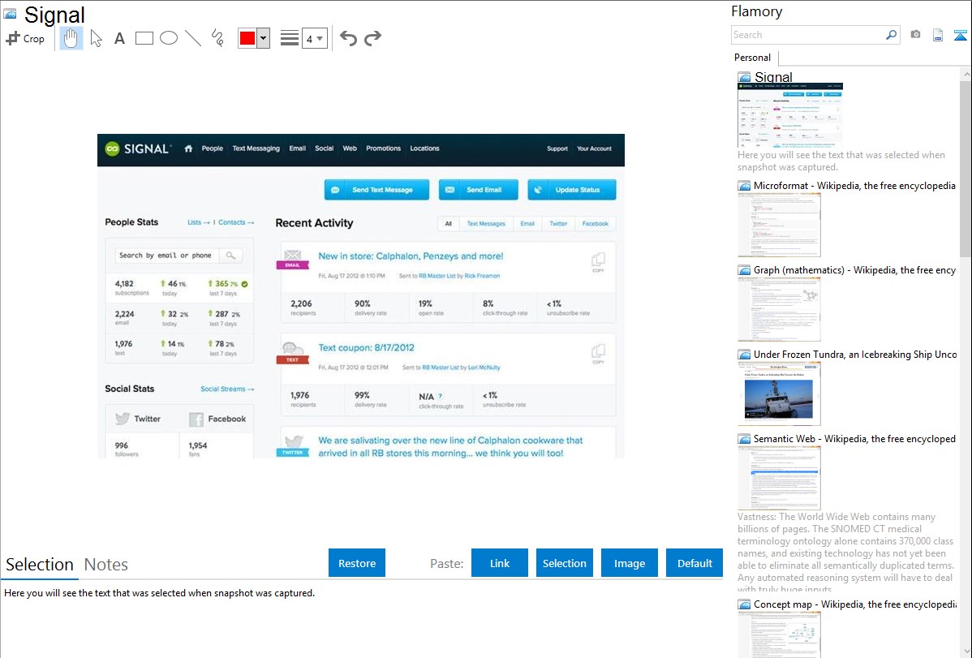972x658 pixels.
Task: Click the red color swatch
Action: point(247,38)
